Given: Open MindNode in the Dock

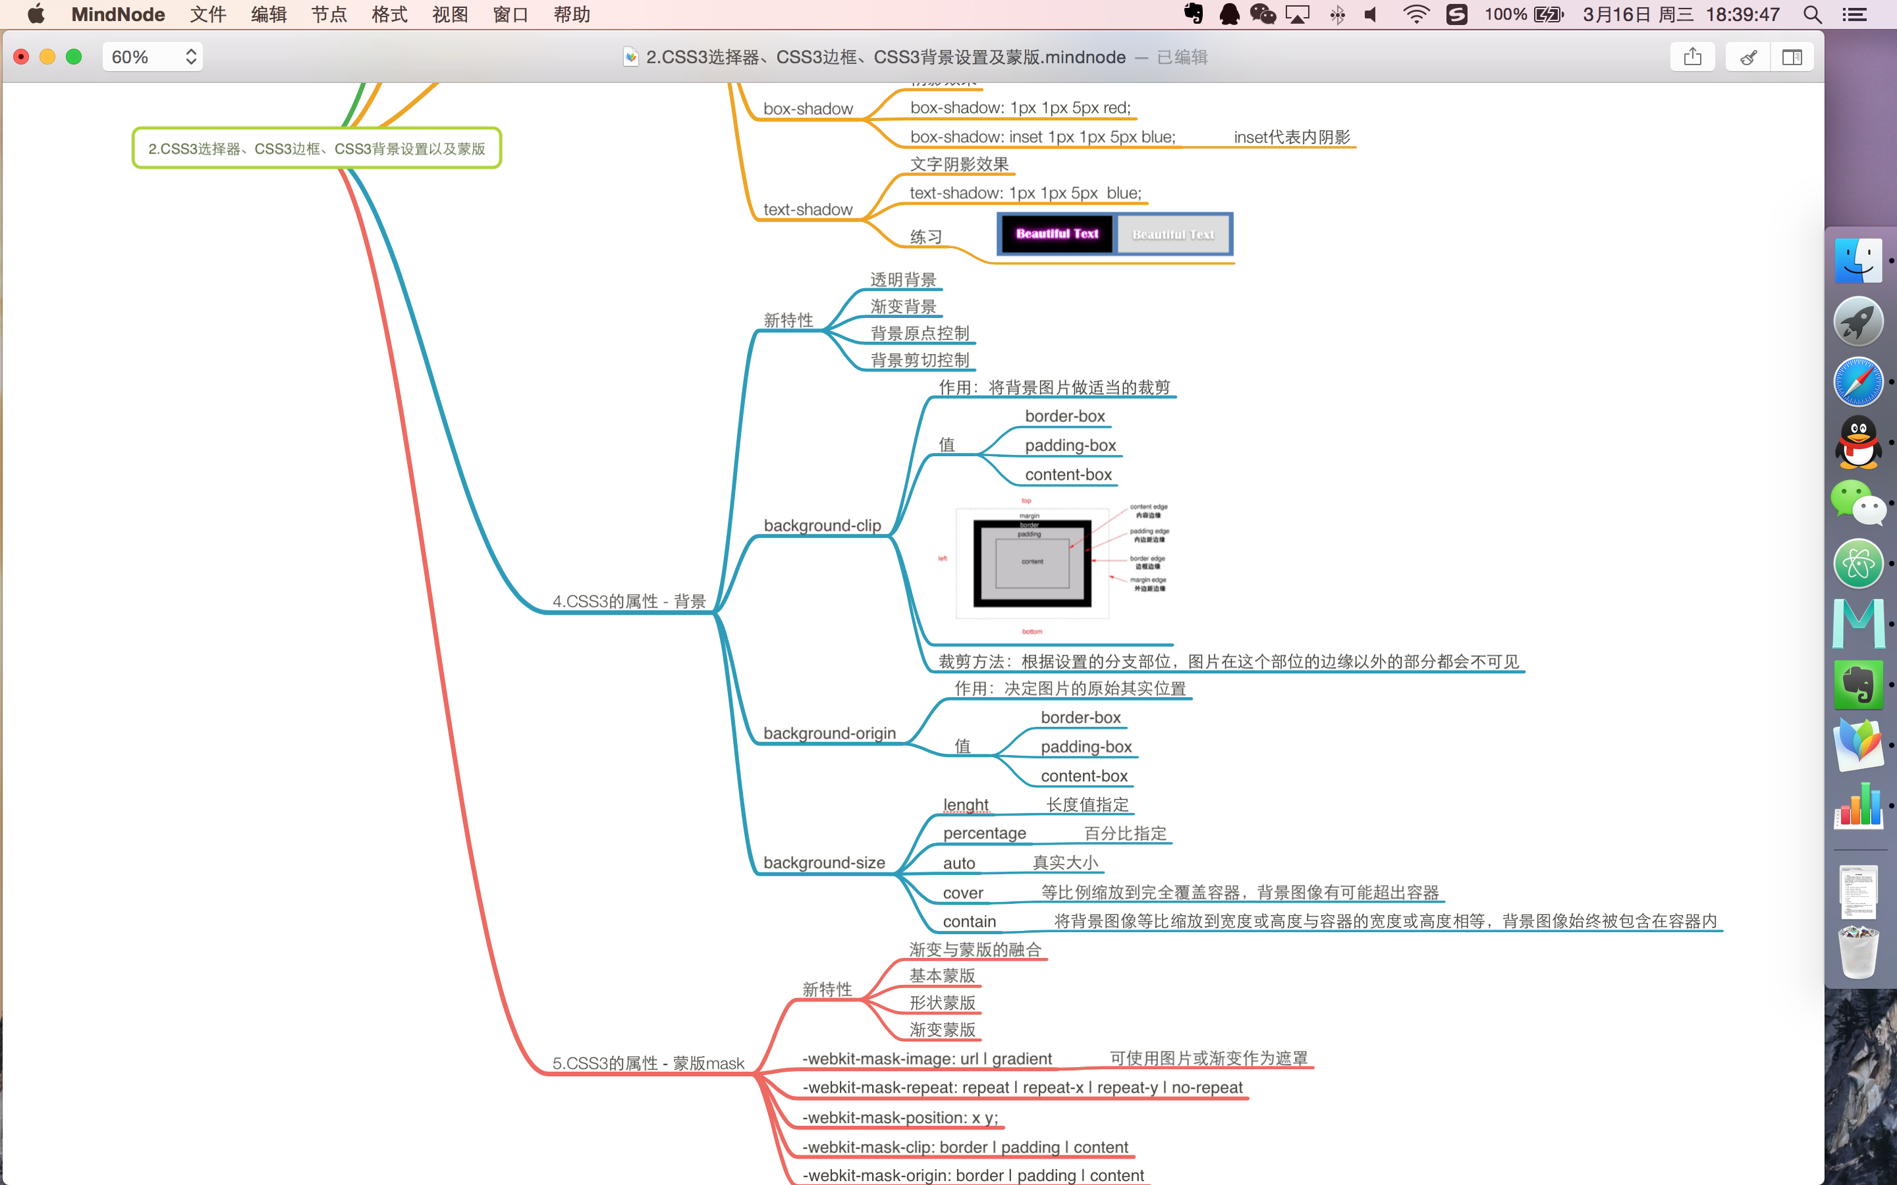Looking at the screenshot, I should [1857, 745].
